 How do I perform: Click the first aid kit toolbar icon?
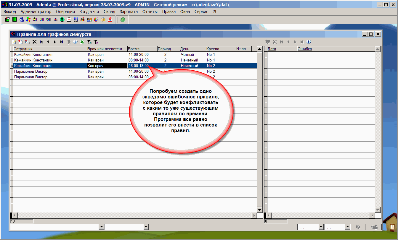click(x=69, y=20)
